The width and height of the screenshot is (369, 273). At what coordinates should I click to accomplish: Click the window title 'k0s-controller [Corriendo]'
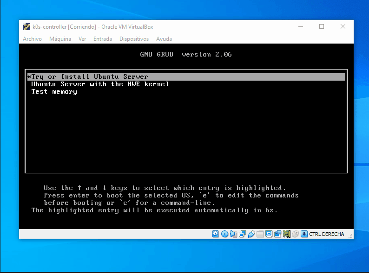click(64, 27)
